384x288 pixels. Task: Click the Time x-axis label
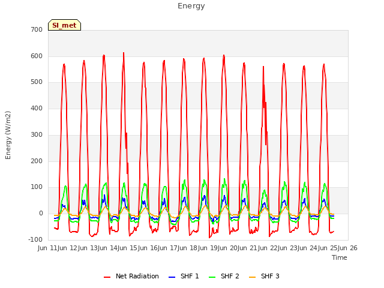coord(340,257)
